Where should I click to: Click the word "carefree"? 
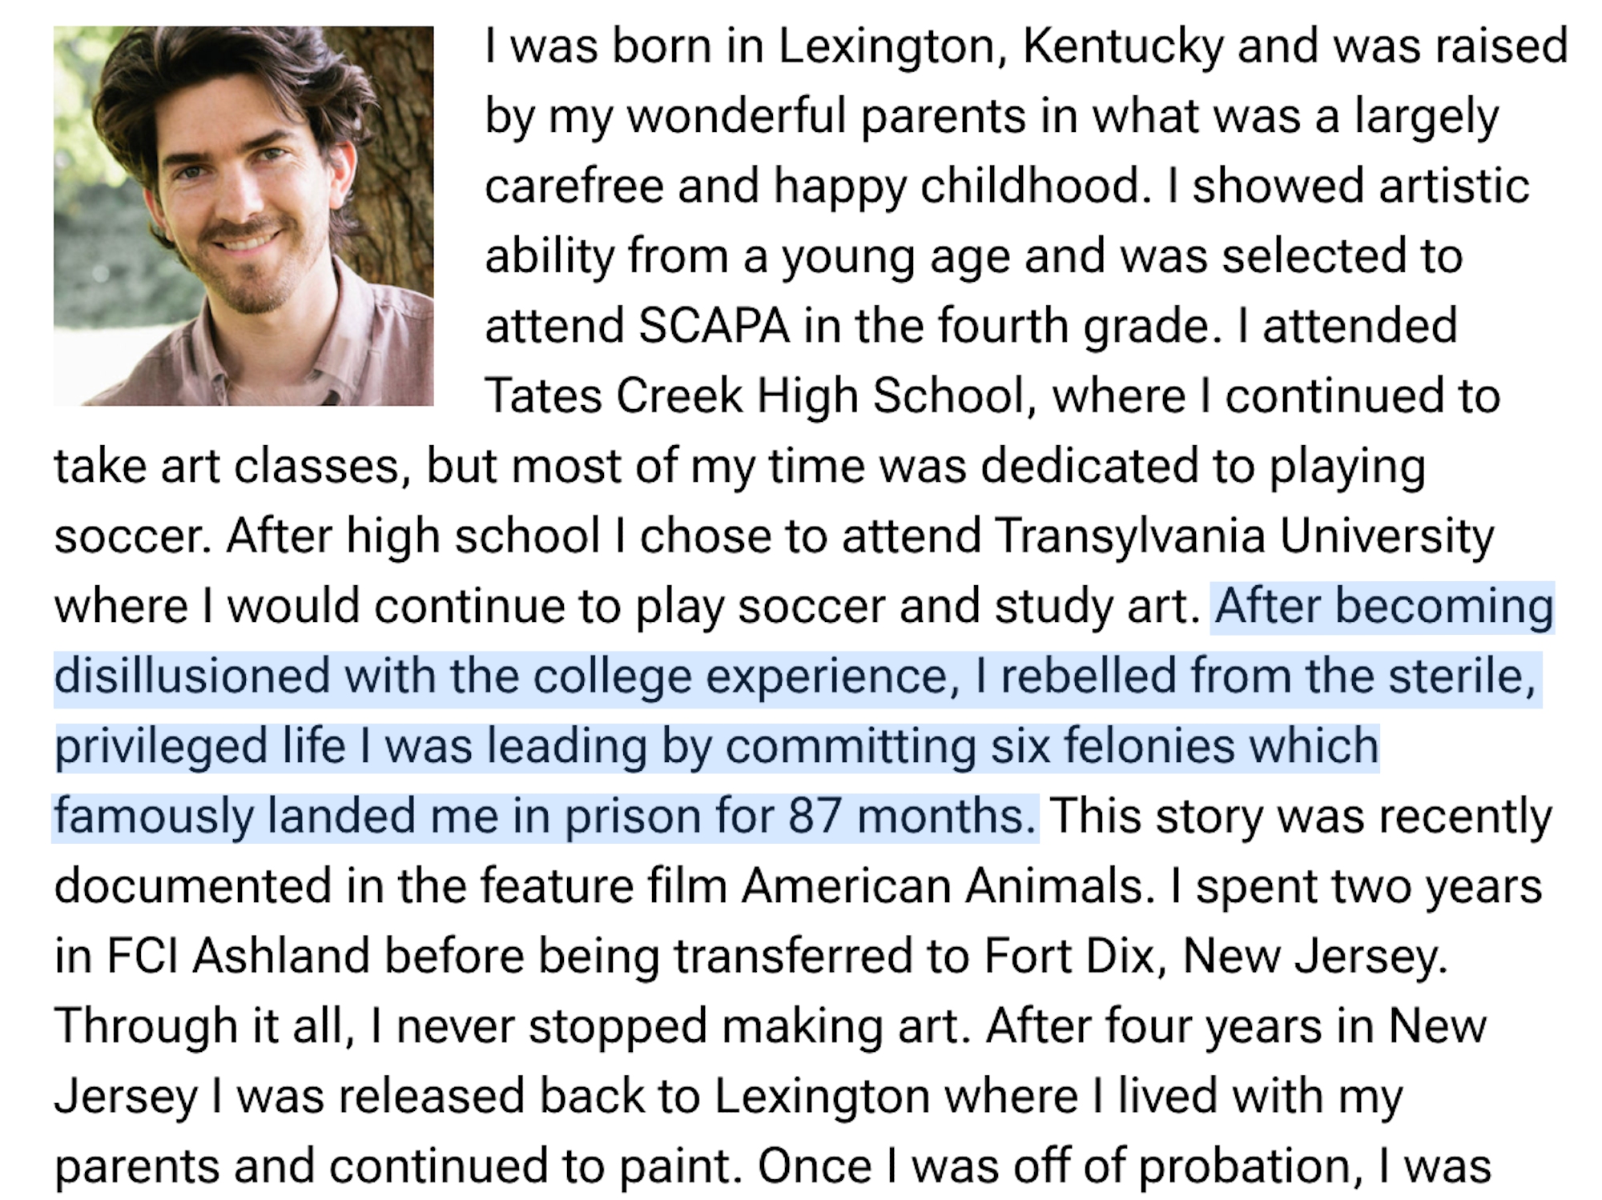pos(574,186)
